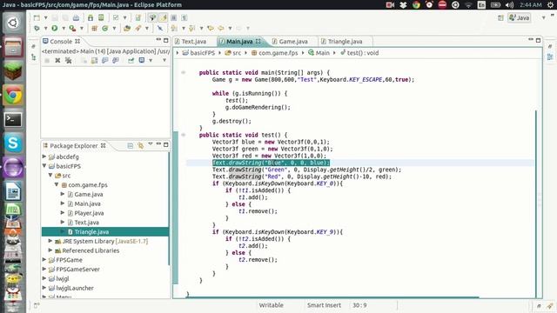Screen dimensions: 557x313
Task: Click the New file toolbar icon
Action: [37, 17]
